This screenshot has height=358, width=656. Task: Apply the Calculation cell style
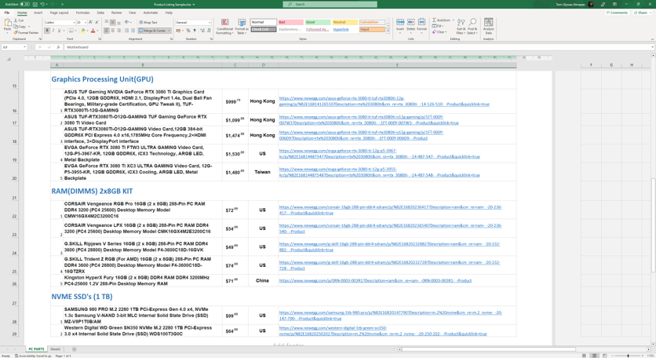372,22
